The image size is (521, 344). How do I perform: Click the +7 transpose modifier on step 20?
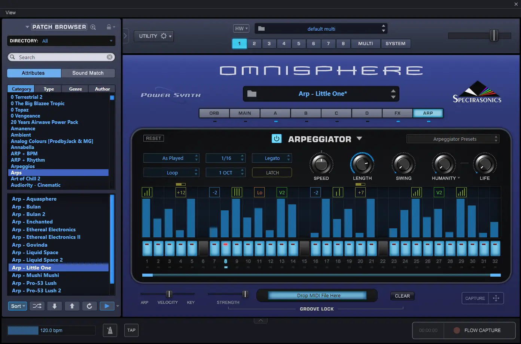click(360, 192)
